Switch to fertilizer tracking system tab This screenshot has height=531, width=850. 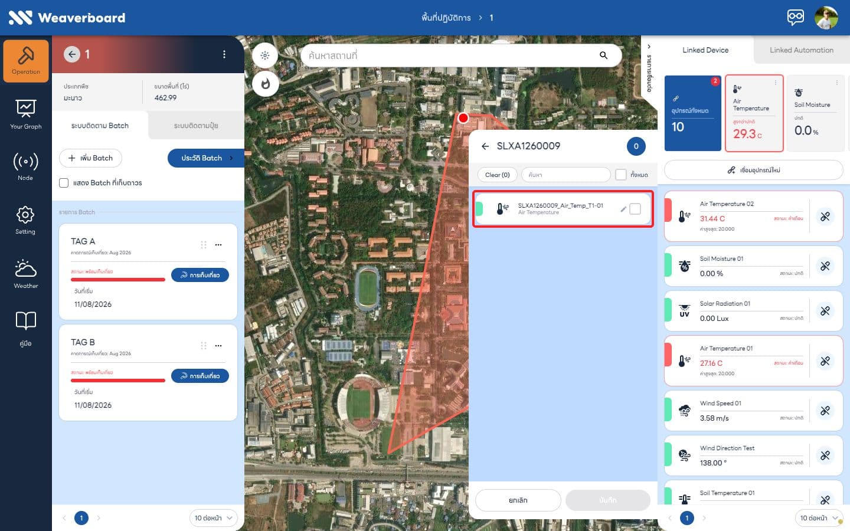tap(196, 126)
